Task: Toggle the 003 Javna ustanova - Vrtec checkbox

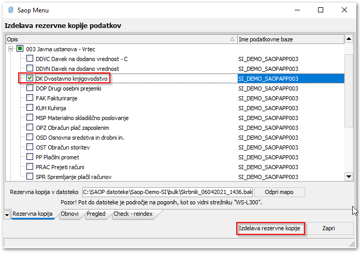Action: 20,49
